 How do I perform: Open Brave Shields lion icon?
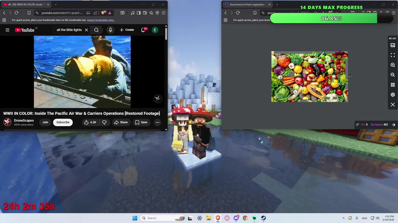tap(103, 13)
